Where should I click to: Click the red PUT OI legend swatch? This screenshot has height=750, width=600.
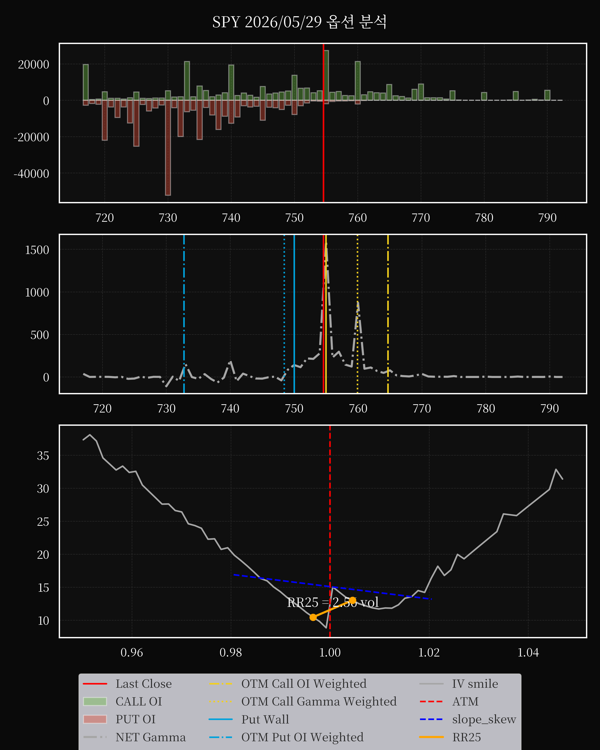point(95,719)
